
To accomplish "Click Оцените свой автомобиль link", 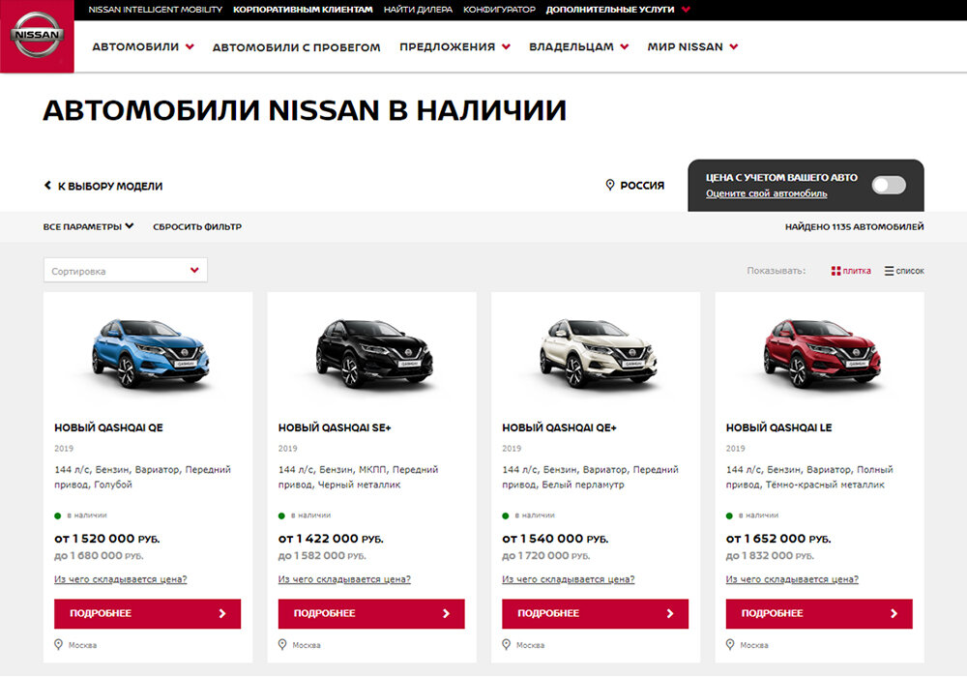I will tap(767, 193).
